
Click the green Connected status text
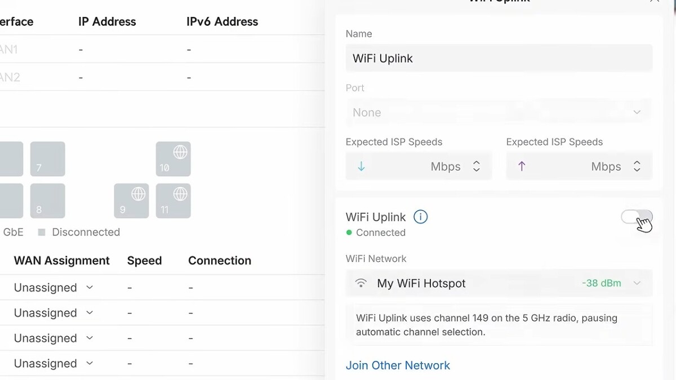click(x=381, y=233)
